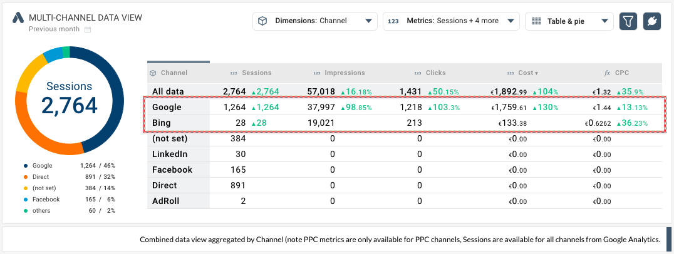Click the €1.44 Google CPC value

(601, 107)
